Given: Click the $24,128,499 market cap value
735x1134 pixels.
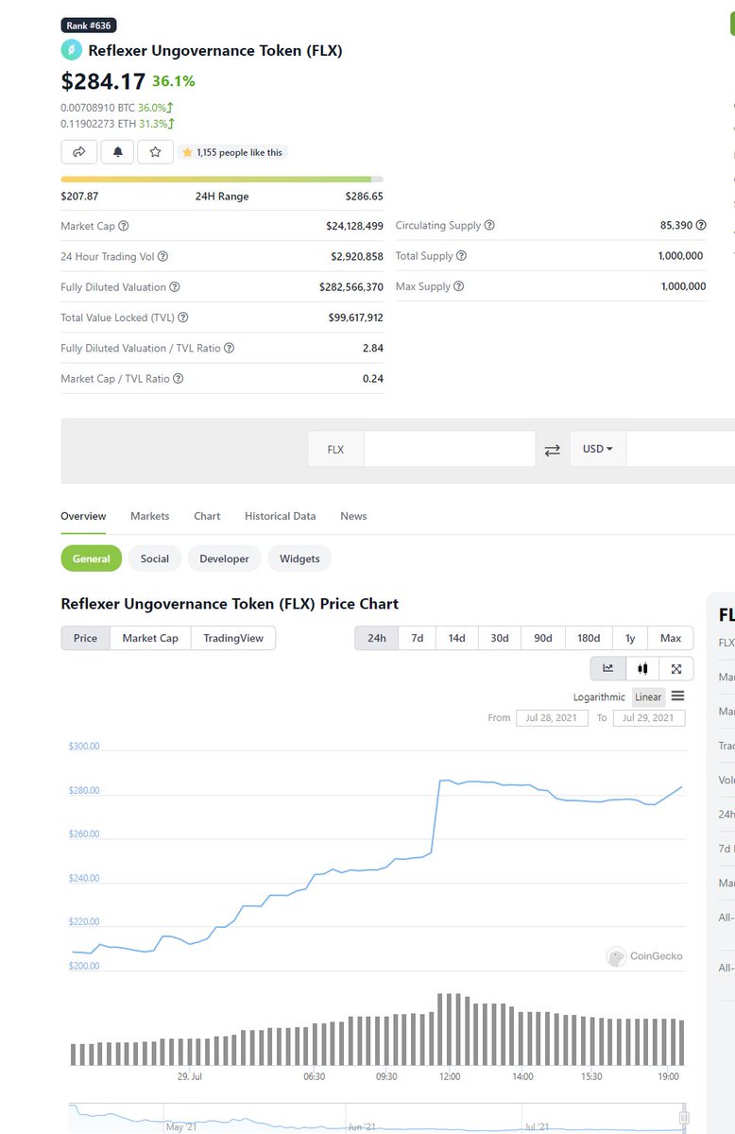Looking at the screenshot, I should [x=354, y=226].
